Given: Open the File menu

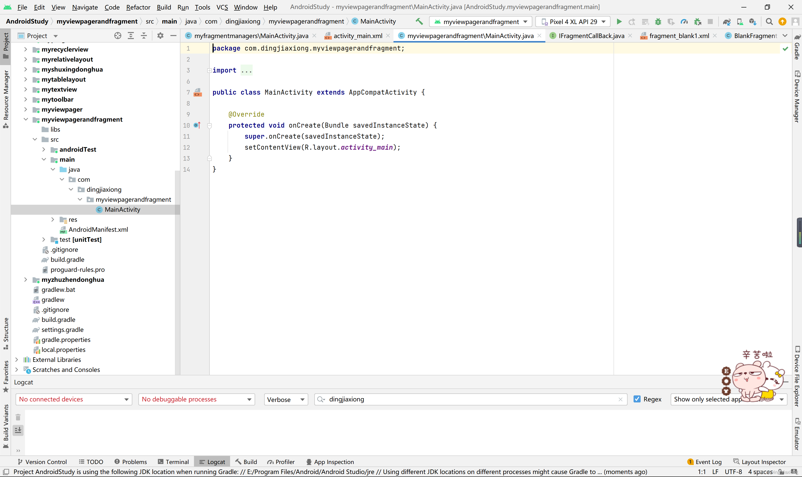Looking at the screenshot, I should coord(22,7).
